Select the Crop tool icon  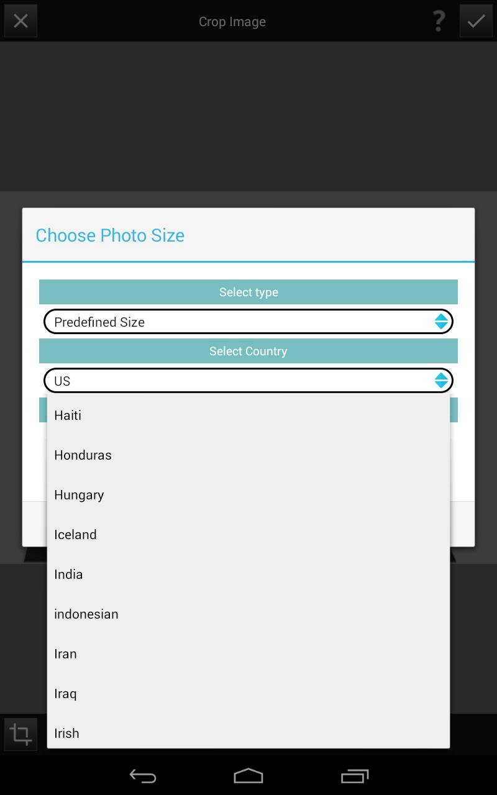21,734
